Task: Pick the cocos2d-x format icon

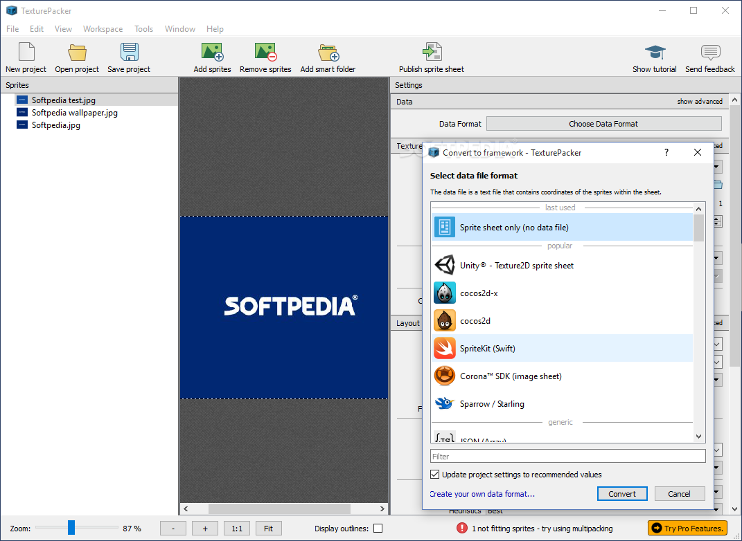Action: [444, 293]
